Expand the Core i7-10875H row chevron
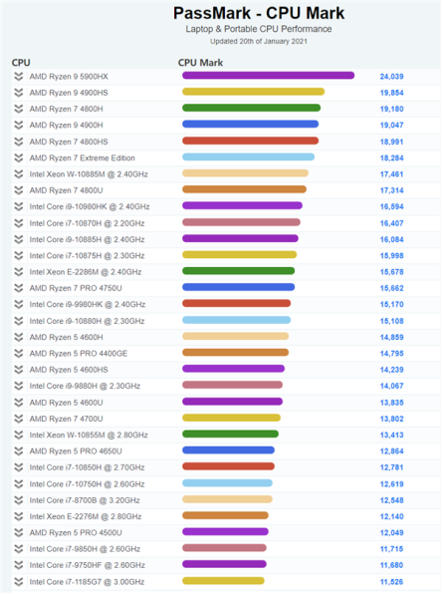Image resolution: width=442 pixels, height=594 pixels. [x=19, y=256]
